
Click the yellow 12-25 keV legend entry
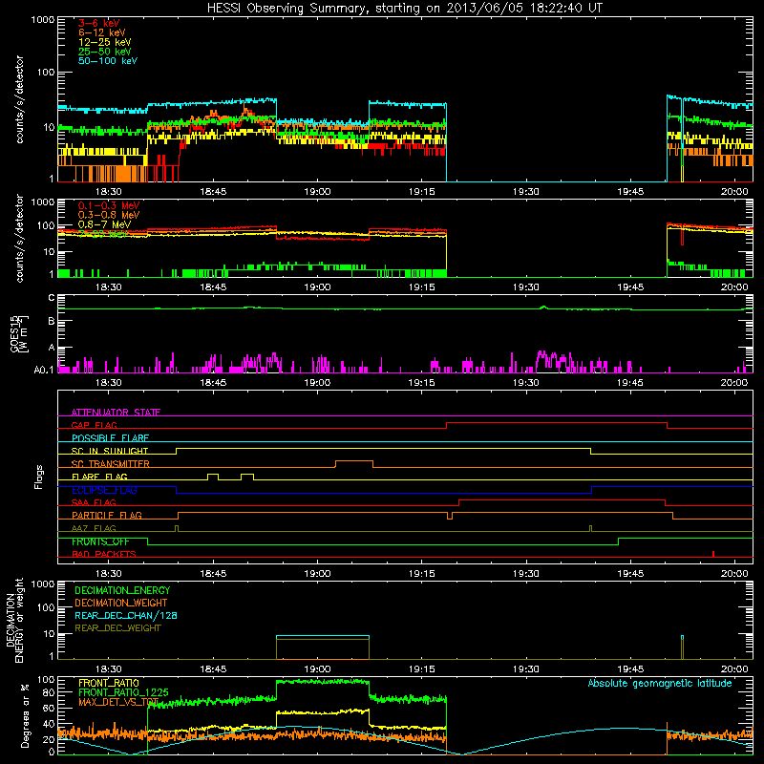pos(104,42)
